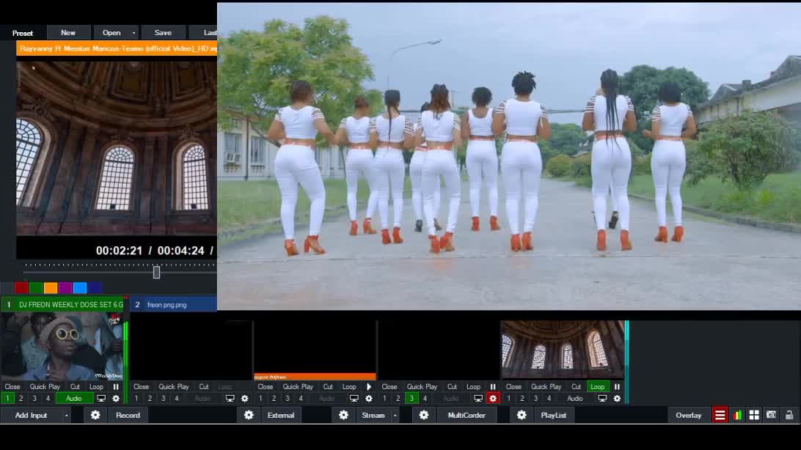Click the snapshot camera icon
This screenshot has height=450, width=801.
click(x=771, y=416)
